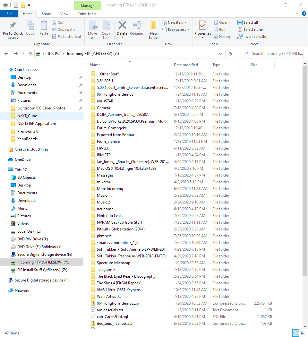Click the Delete icon in ribbon

coord(122,26)
